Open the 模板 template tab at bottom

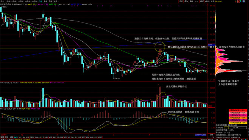tap(6, 137)
